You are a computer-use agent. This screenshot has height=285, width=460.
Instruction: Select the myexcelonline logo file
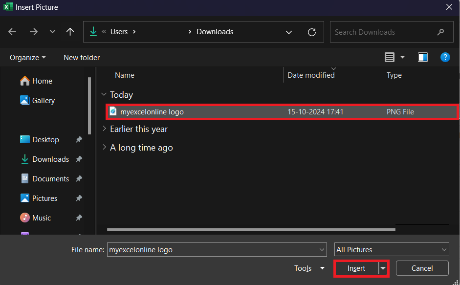pyautogui.click(x=282, y=112)
